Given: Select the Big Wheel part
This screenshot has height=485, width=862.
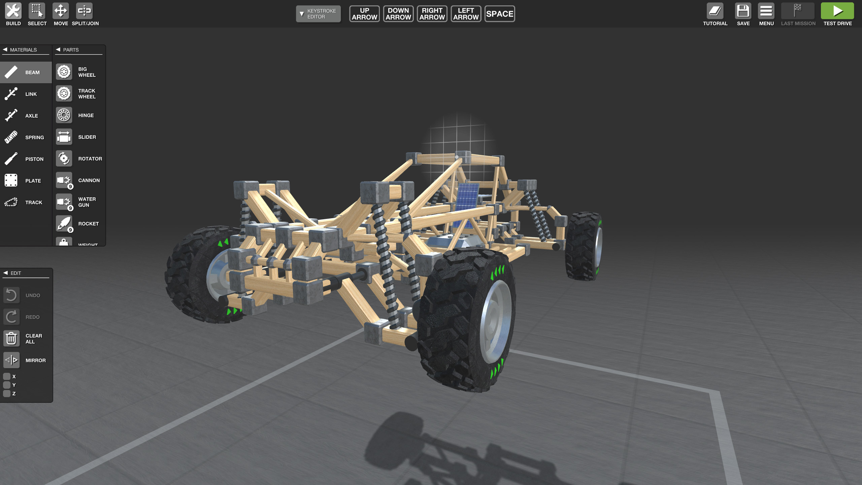Looking at the screenshot, I should [x=79, y=72].
